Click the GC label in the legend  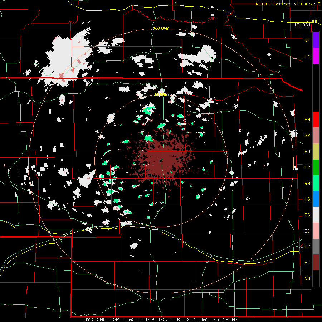click(307, 247)
